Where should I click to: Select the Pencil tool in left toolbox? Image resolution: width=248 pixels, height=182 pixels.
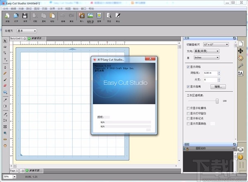[x=5, y=73]
